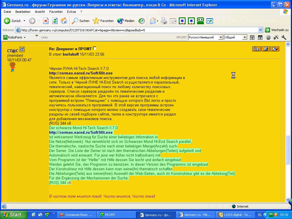
Task: Open the highlighted zormax.narod.ru lilit.exe link
Action: [x=81, y=132]
